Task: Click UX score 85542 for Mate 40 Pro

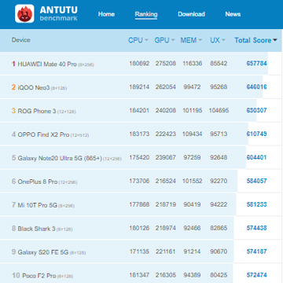Action: (x=219, y=64)
